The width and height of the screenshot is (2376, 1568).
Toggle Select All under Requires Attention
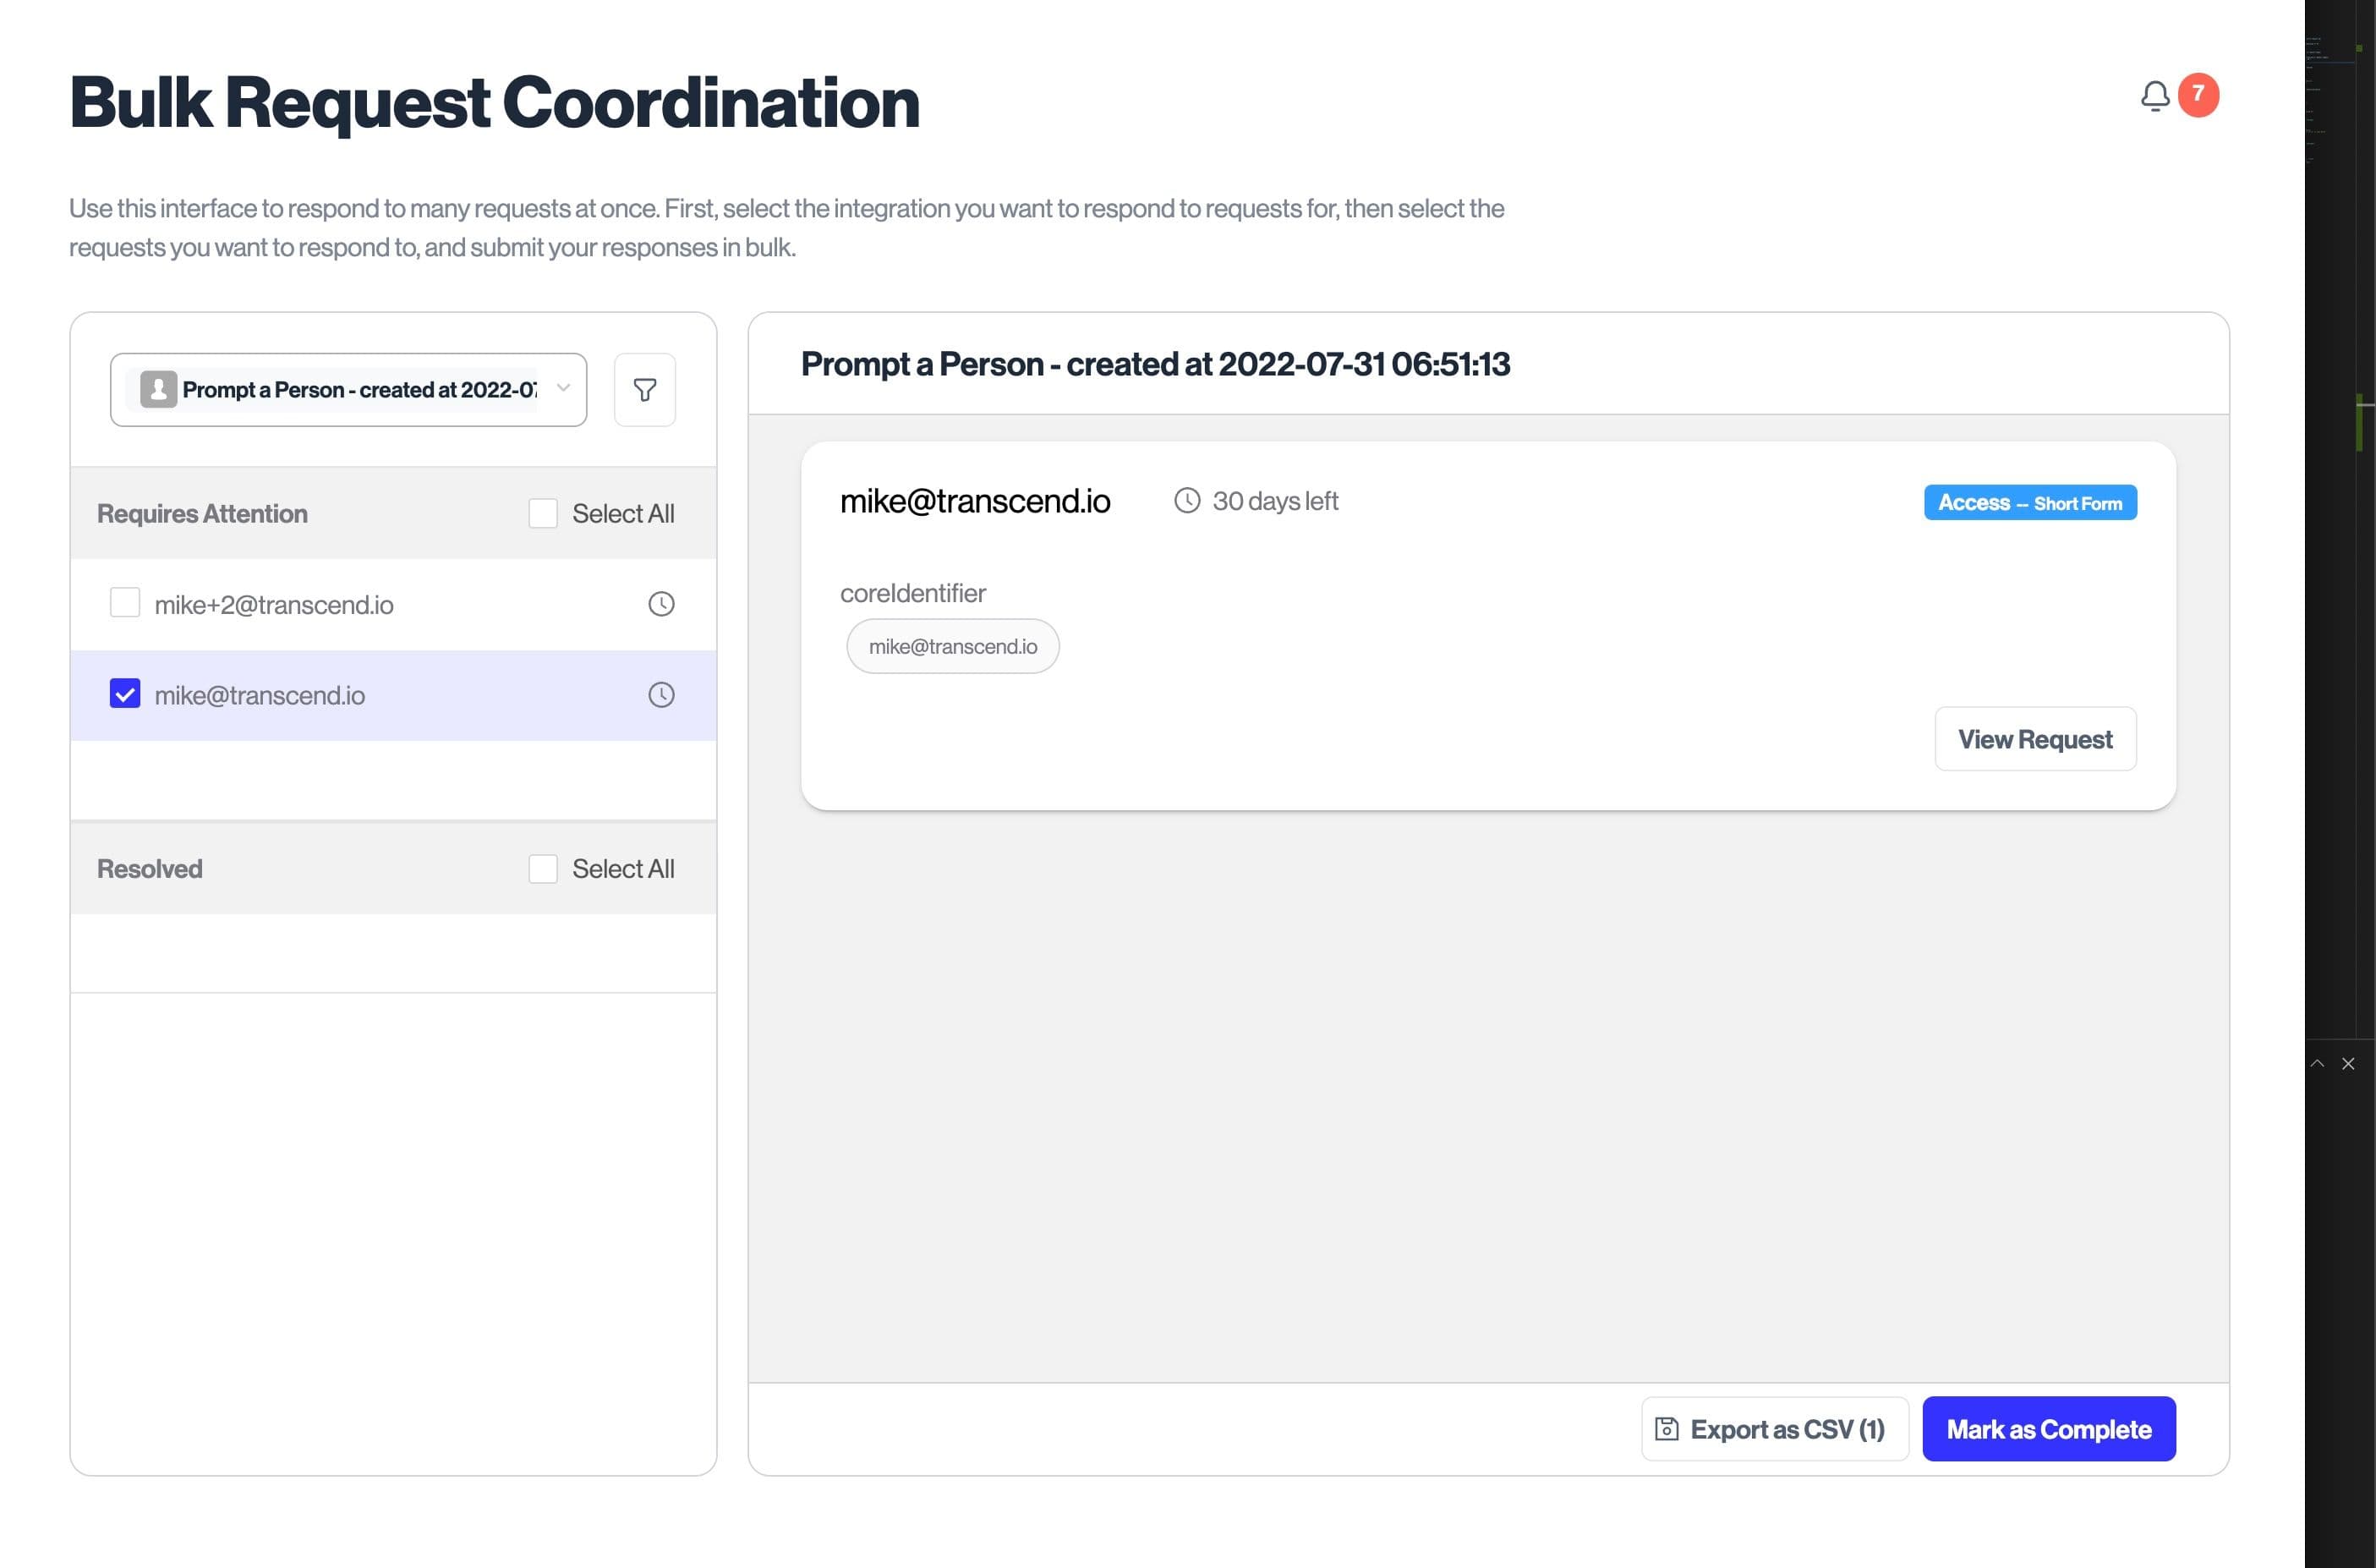coord(543,513)
